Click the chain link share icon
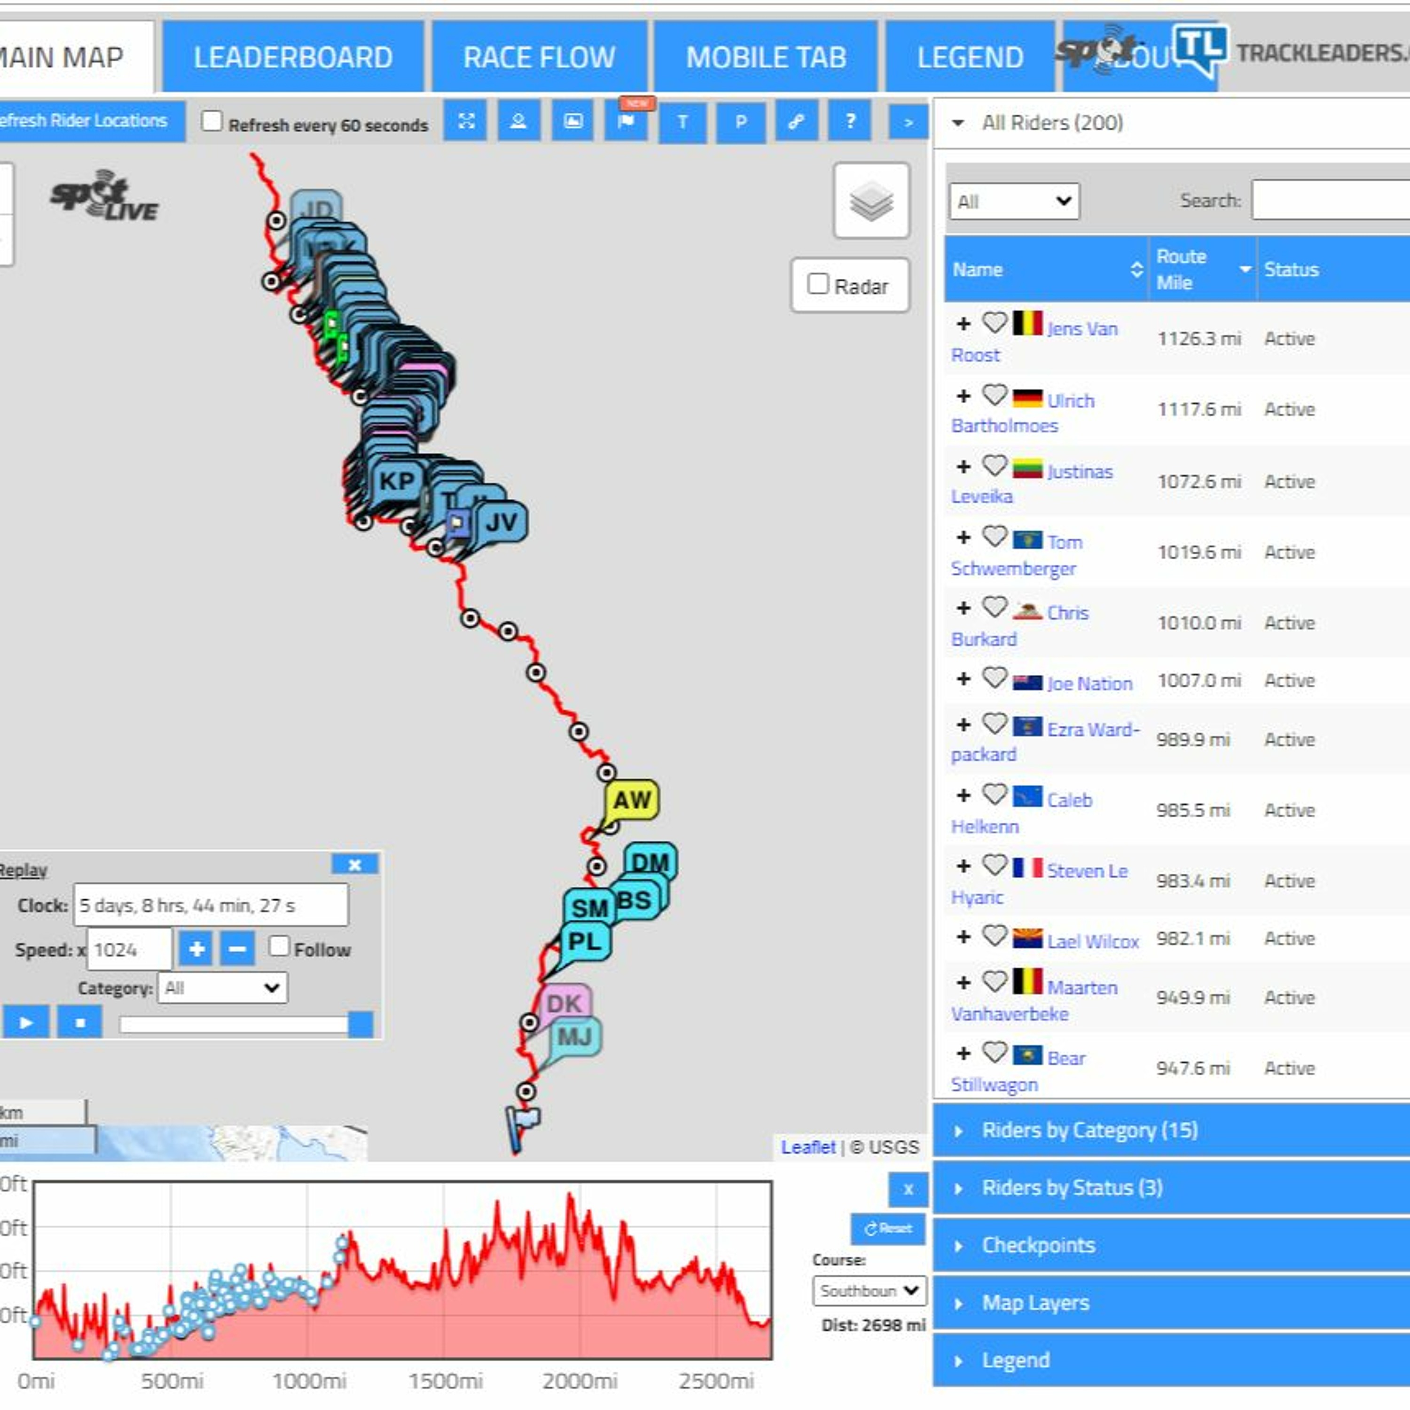 point(796,121)
